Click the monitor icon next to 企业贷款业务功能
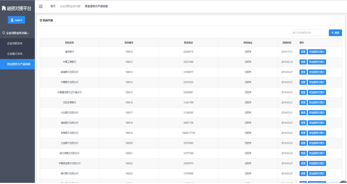The height and width of the screenshot is (184, 347). [3, 33]
